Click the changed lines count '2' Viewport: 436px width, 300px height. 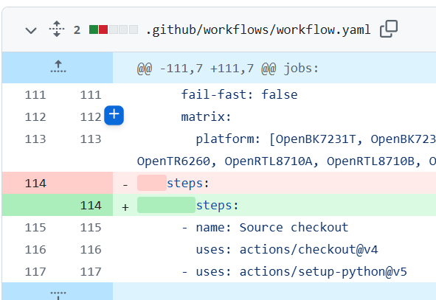77,29
